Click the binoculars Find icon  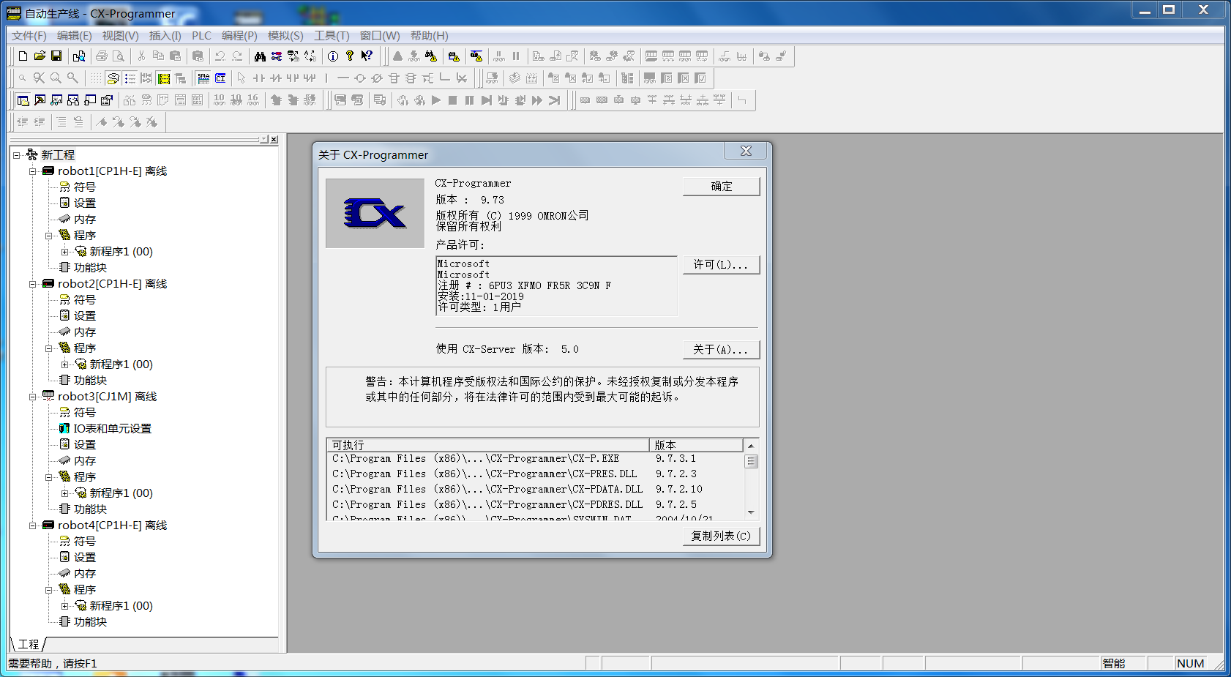(260, 56)
